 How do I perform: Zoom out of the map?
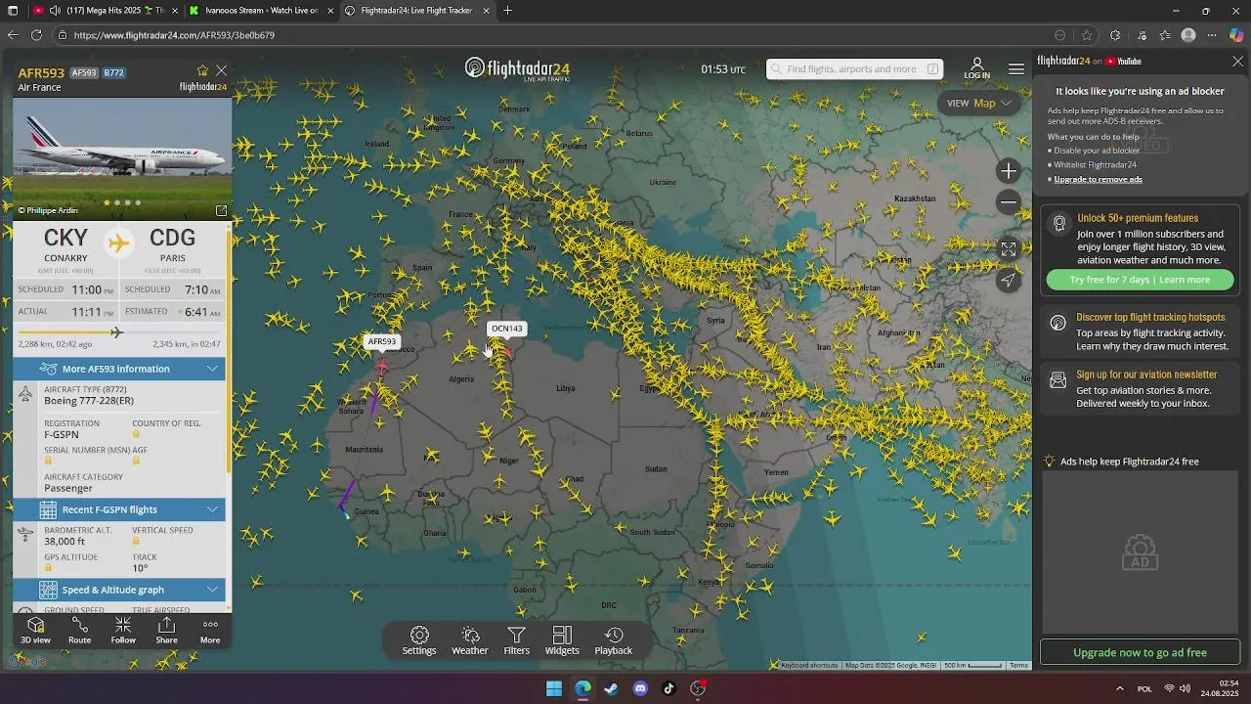(1009, 202)
